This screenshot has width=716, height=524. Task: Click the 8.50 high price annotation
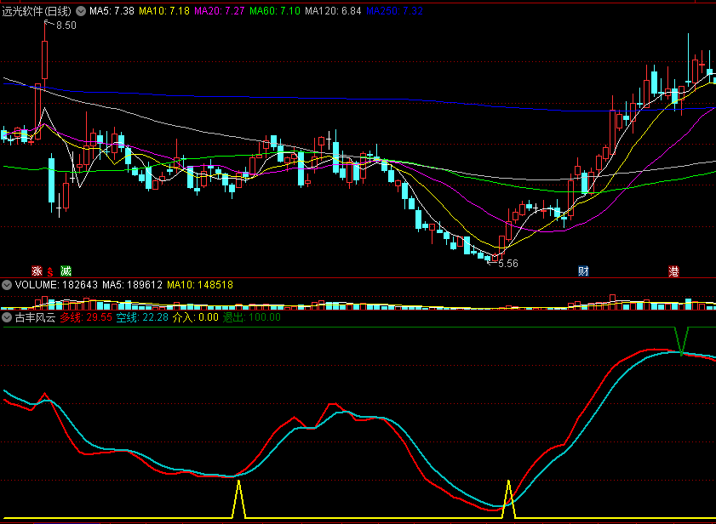(x=66, y=26)
